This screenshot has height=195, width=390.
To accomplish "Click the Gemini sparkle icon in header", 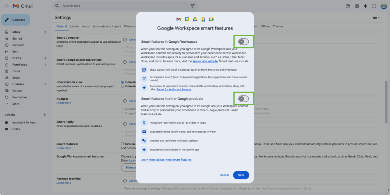I will [365, 6].
